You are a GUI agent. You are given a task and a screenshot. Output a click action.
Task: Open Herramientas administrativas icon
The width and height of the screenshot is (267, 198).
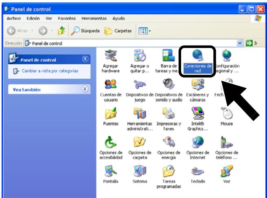(140, 113)
